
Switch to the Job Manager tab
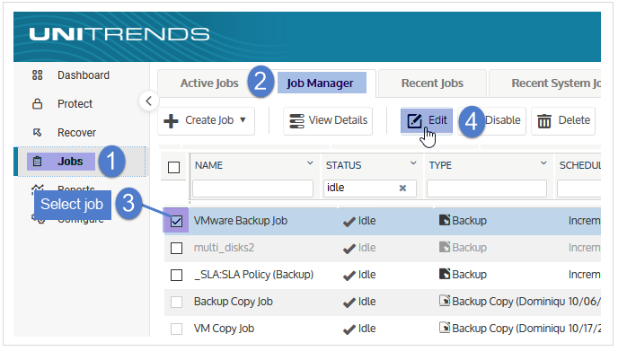click(x=320, y=83)
